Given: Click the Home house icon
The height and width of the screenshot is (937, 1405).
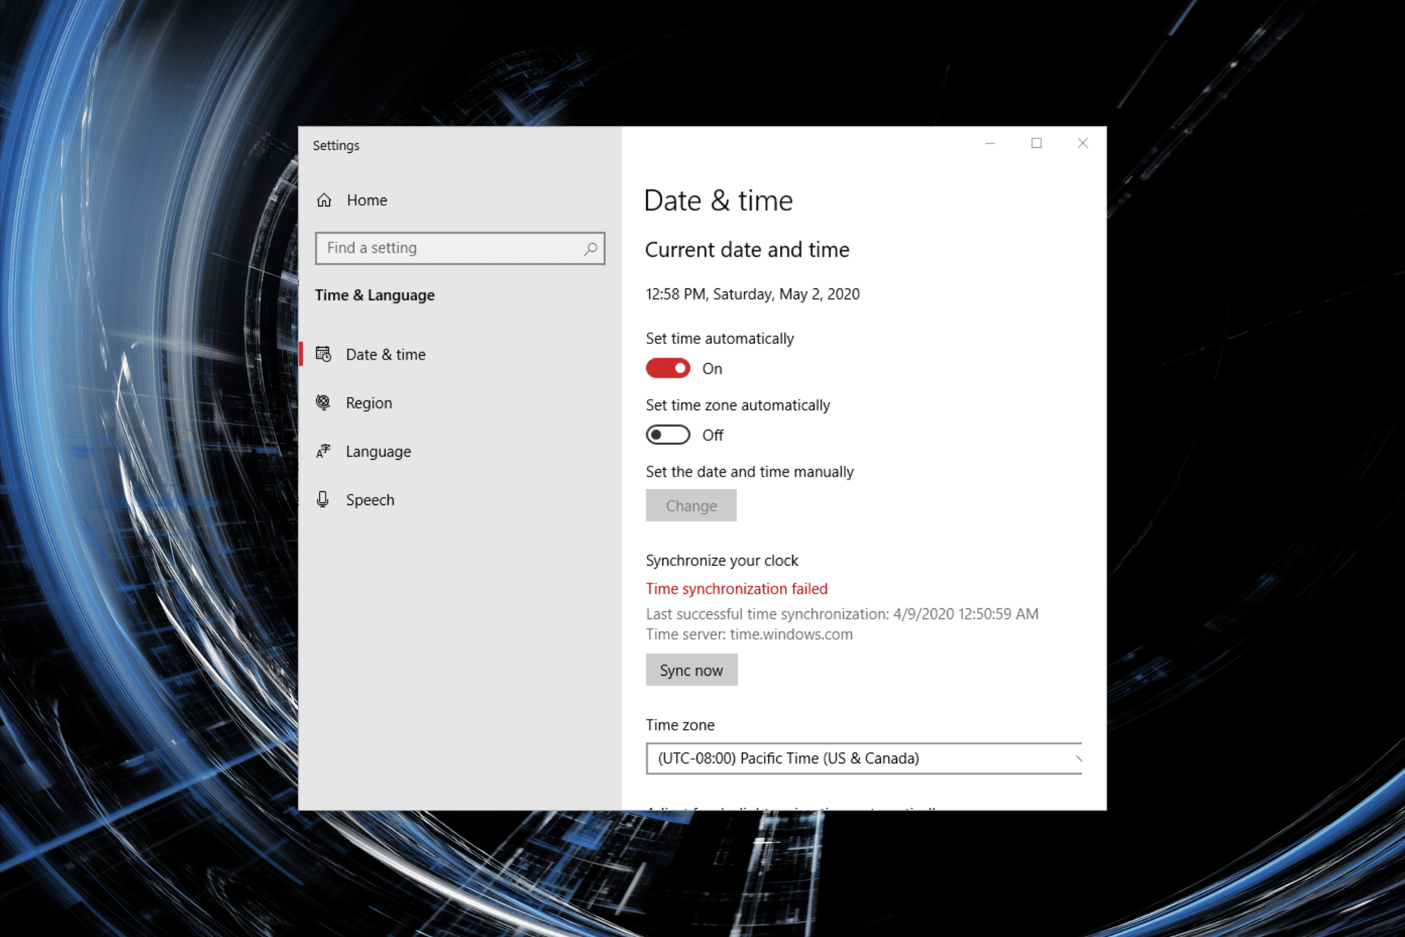Looking at the screenshot, I should point(324,200).
